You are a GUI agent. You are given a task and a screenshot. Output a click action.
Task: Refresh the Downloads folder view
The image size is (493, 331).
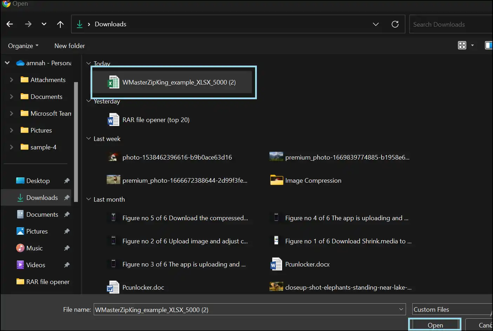[x=395, y=24]
